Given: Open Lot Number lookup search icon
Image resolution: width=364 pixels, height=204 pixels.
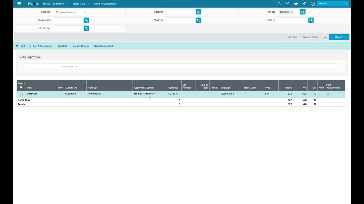Looking at the screenshot, I should point(86,28).
